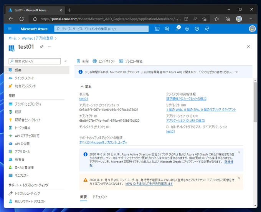261x212 pixels.
Task: Open the redirect URI link (1 個の Web)
Action: click(201, 109)
